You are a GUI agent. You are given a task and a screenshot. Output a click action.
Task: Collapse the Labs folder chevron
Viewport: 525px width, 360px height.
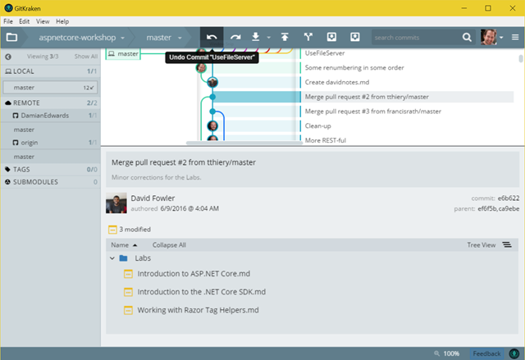111,257
